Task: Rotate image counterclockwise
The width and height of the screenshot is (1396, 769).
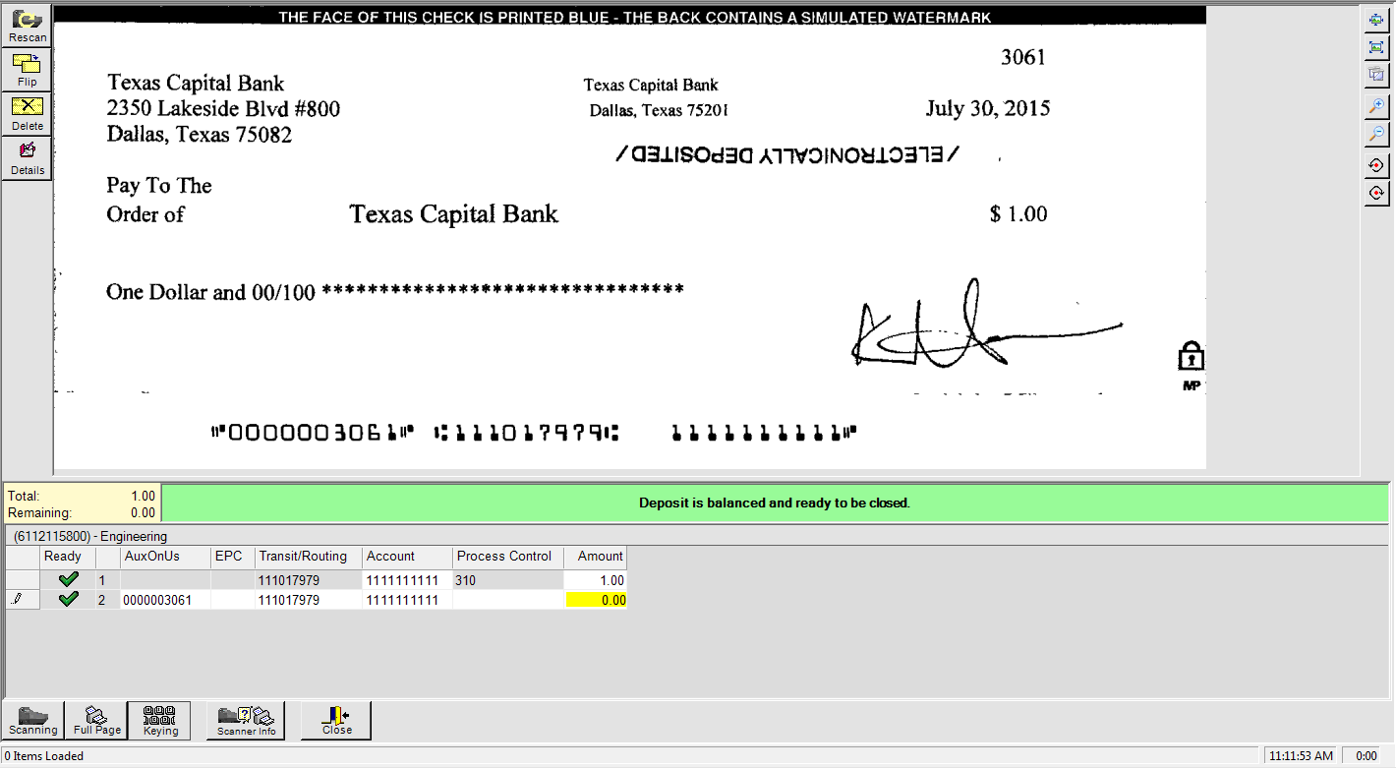Action: [x=1376, y=165]
